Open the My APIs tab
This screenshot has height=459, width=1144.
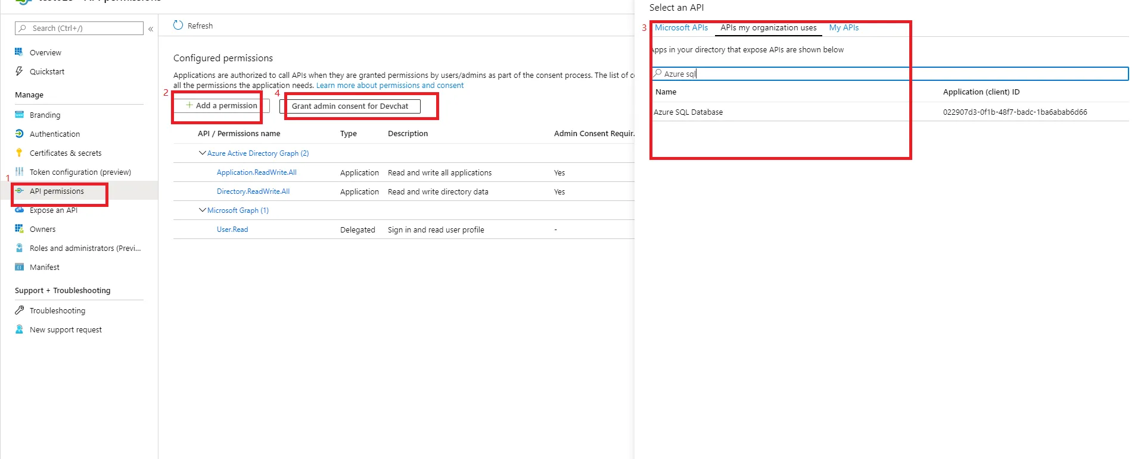[844, 27]
